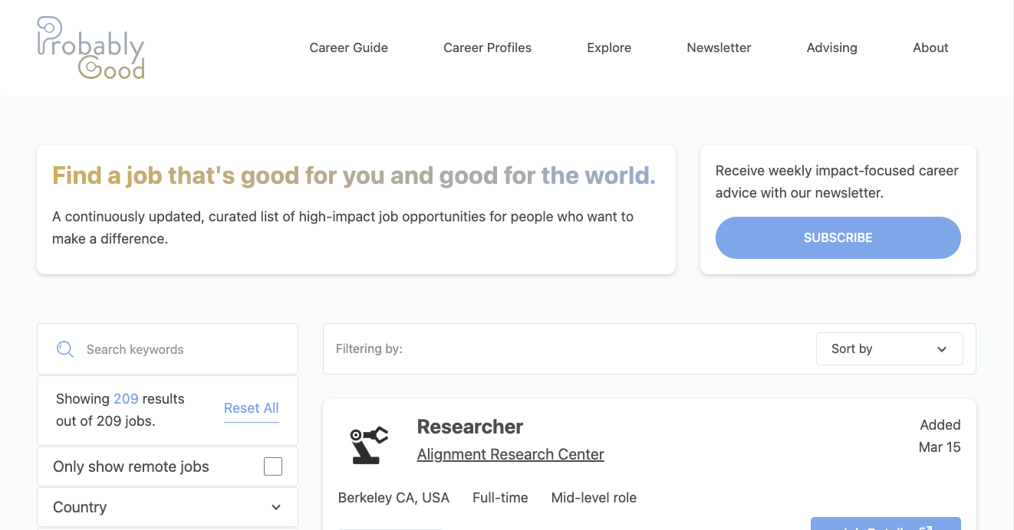Enable the Only show remote jobs checkbox
This screenshot has width=1014, height=530.
coord(272,466)
